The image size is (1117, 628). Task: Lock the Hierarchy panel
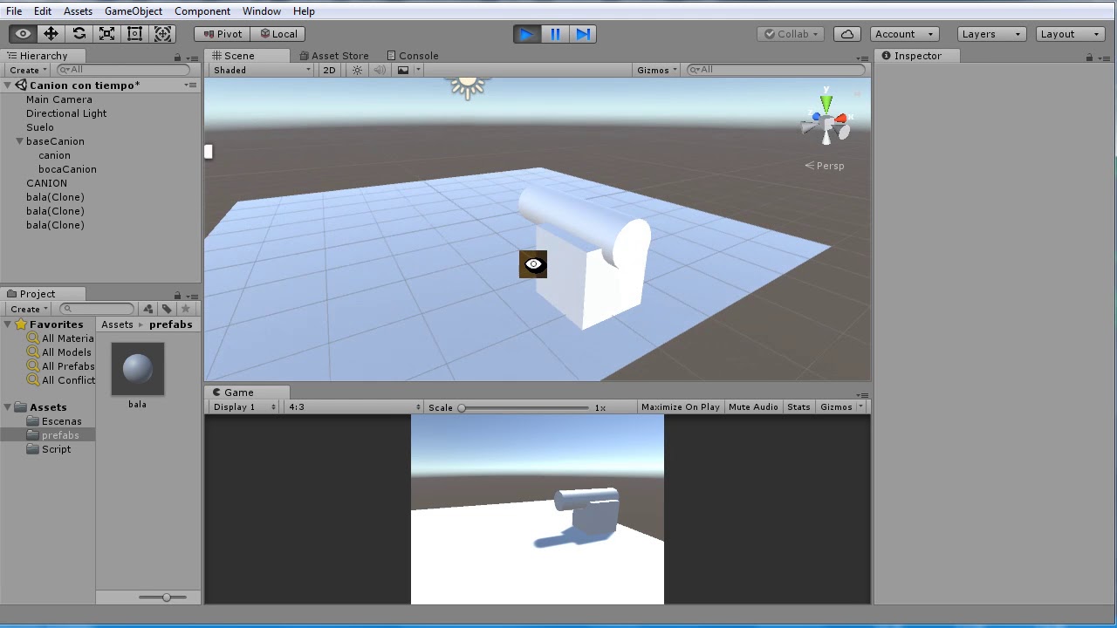177,57
